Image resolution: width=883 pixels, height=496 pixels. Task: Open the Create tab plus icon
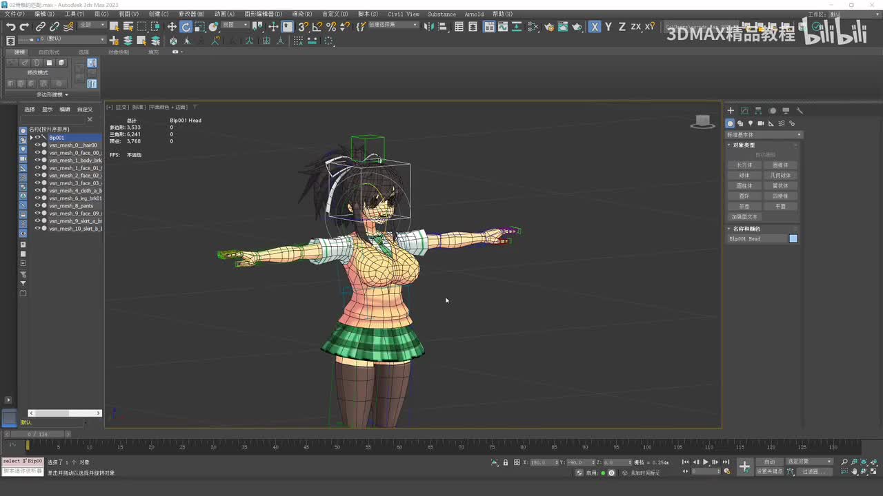click(x=731, y=110)
